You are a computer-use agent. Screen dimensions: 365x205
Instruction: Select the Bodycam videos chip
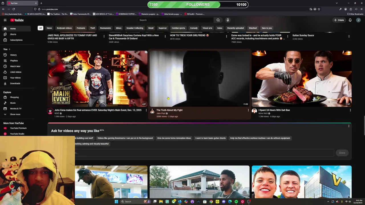pos(64,28)
